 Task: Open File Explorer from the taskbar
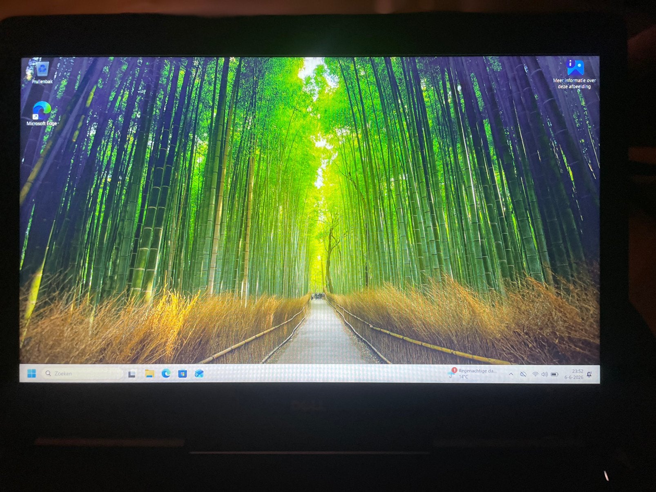[149, 373]
